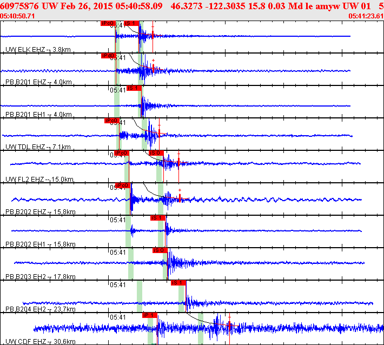Click the 05:41 time label in PB B204 EH2 row
The image size is (384, 345).
pos(117,285)
